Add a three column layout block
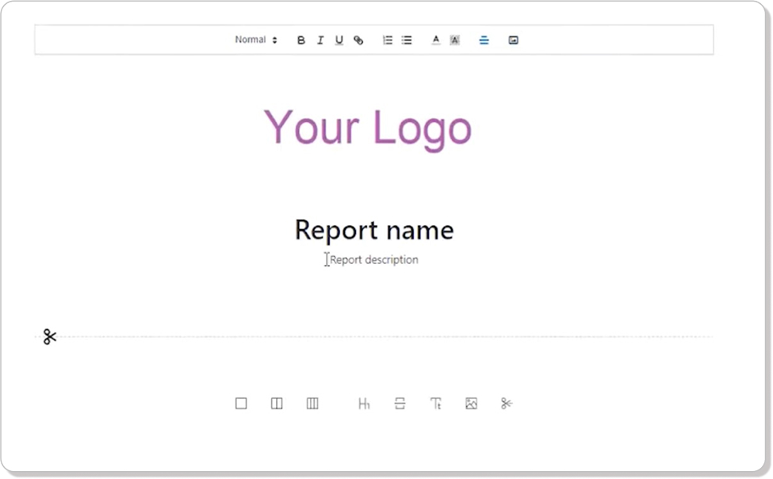773x479 pixels. point(312,404)
